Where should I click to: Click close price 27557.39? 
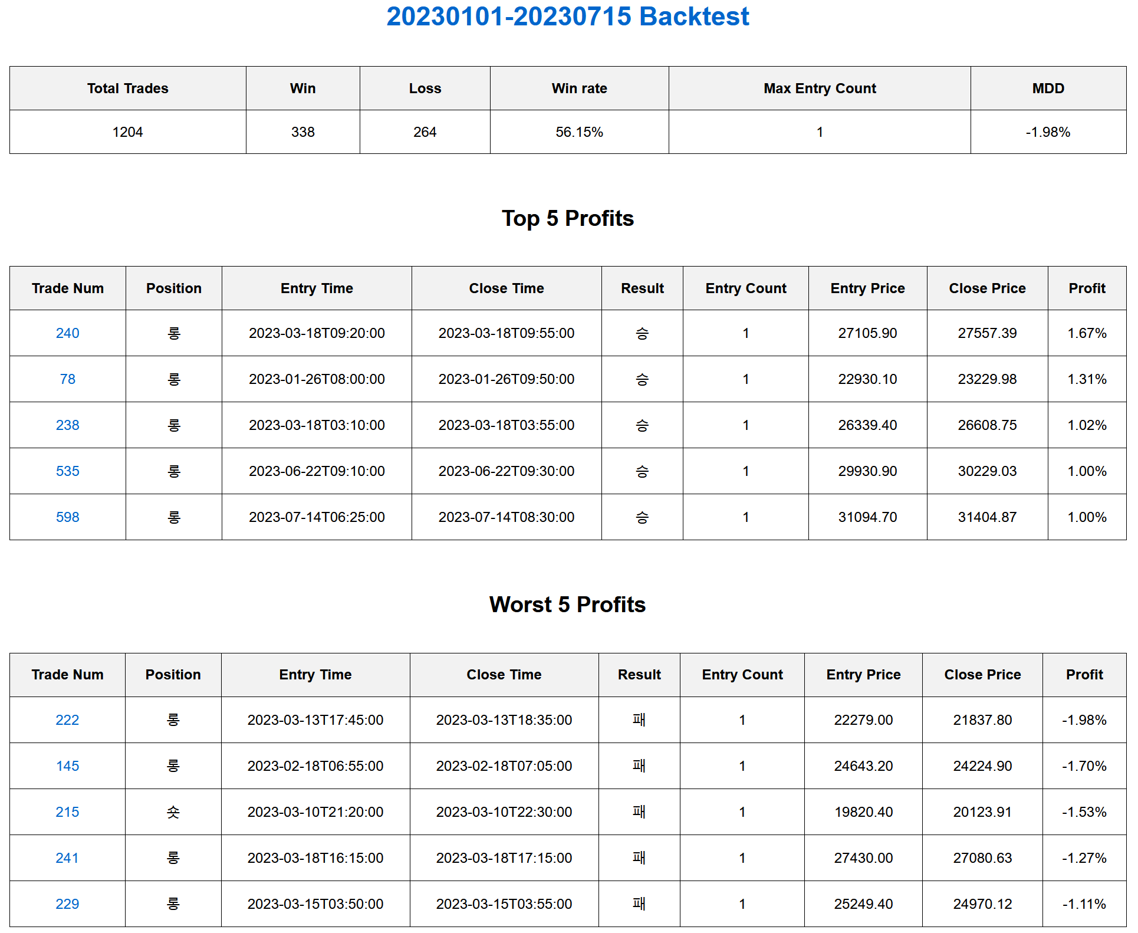[x=987, y=333]
